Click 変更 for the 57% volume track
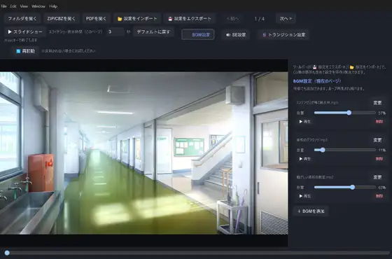Screen dimensions: 392x259 (377, 103)
